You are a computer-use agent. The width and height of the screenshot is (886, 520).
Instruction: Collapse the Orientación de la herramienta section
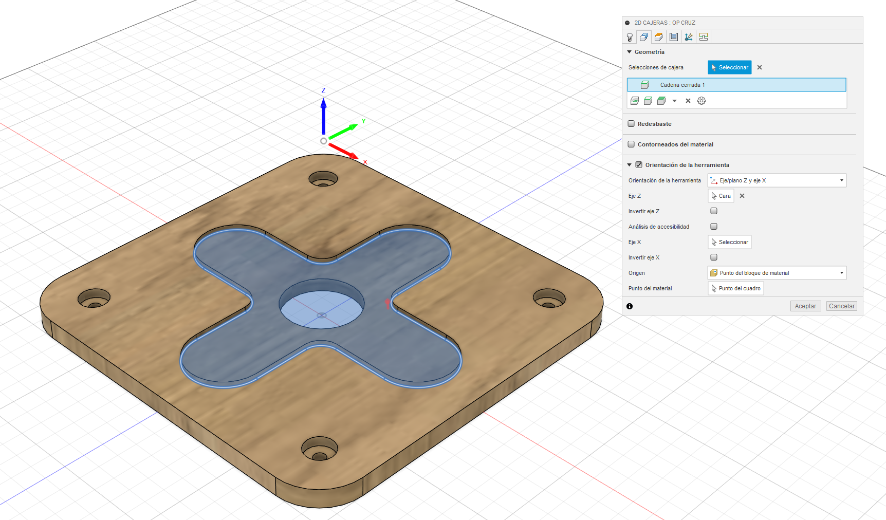point(630,165)
